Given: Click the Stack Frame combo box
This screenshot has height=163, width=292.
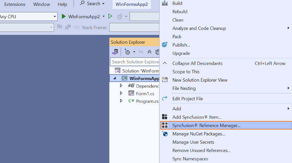Looking at the screenshot, I should [x=134, y=28].
